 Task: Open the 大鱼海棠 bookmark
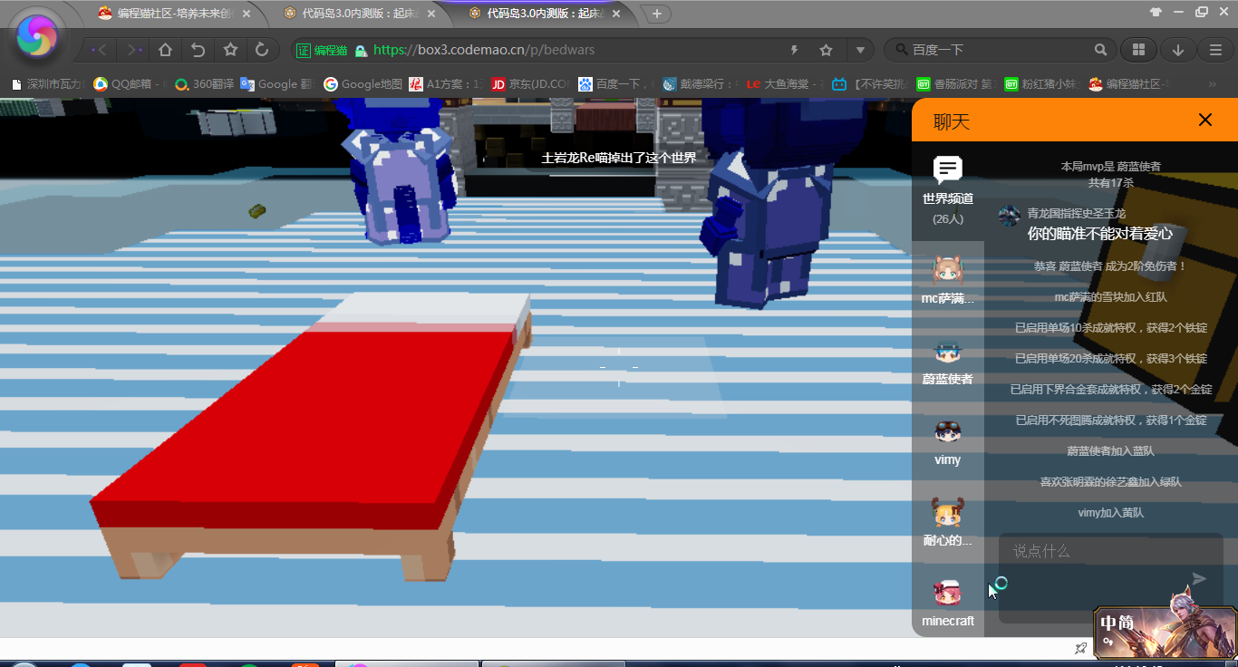pyautogui.click(x=783, y=84)
